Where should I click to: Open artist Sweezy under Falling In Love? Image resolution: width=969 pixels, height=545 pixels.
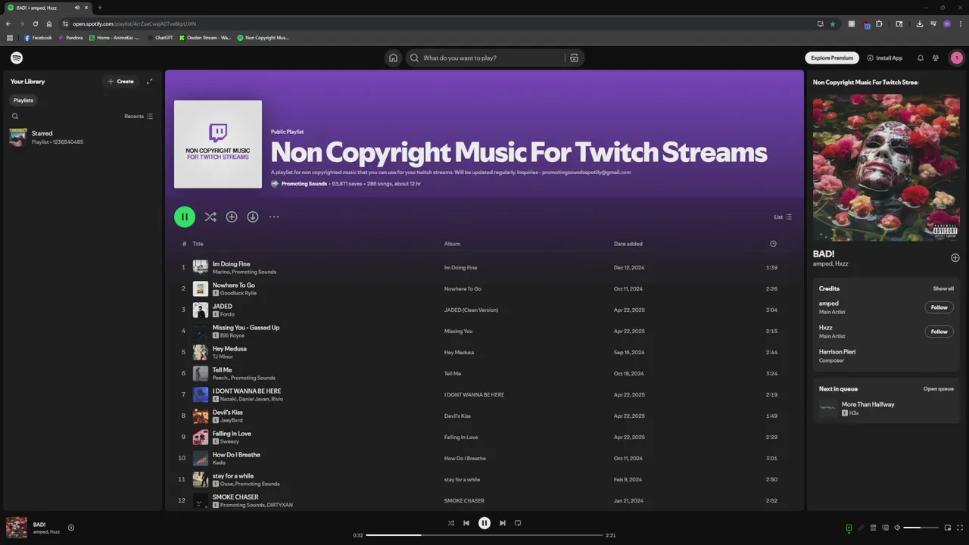[229, 441]
